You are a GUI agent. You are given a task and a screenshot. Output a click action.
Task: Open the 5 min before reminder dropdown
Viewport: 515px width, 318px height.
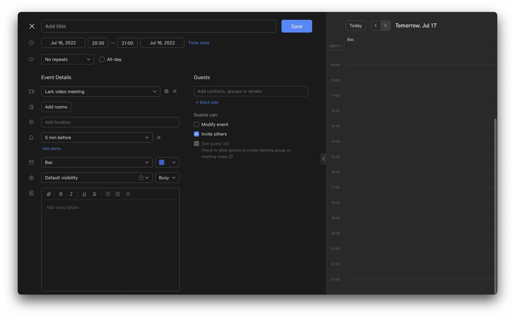(97, 138)
